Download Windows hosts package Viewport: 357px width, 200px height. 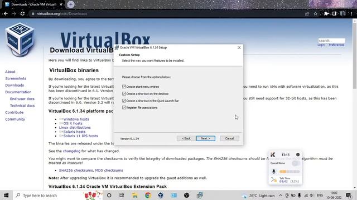pos(76,119)
